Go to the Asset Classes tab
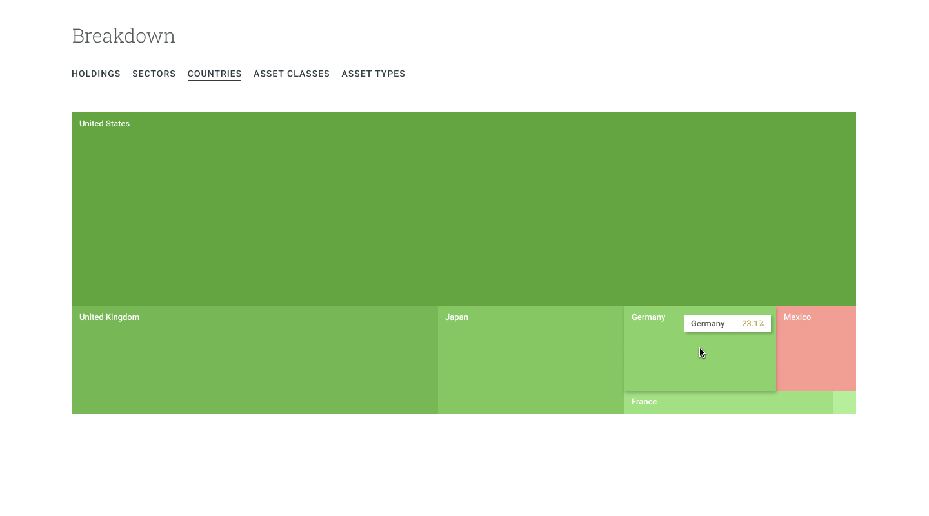Viewport: 929px width, 516px height. pos(291,74)
